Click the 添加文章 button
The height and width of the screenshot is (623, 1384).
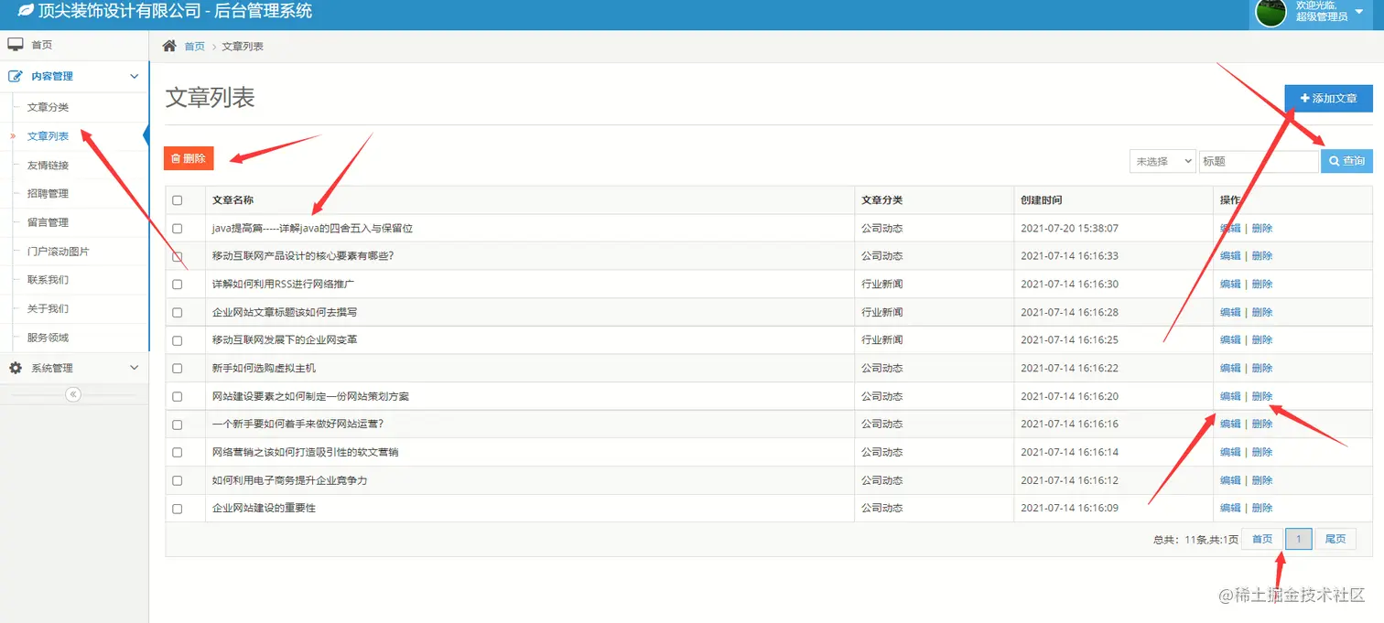click(1328, 98)
